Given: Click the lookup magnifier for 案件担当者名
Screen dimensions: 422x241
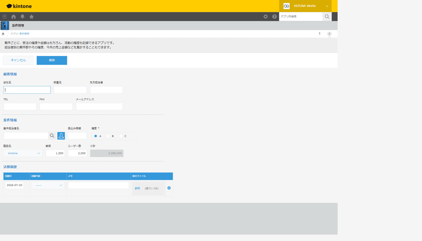Looking at the screenshot, I should tap(52, 136).
